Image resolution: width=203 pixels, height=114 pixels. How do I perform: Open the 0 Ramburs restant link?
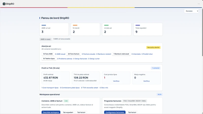[104, 54]
